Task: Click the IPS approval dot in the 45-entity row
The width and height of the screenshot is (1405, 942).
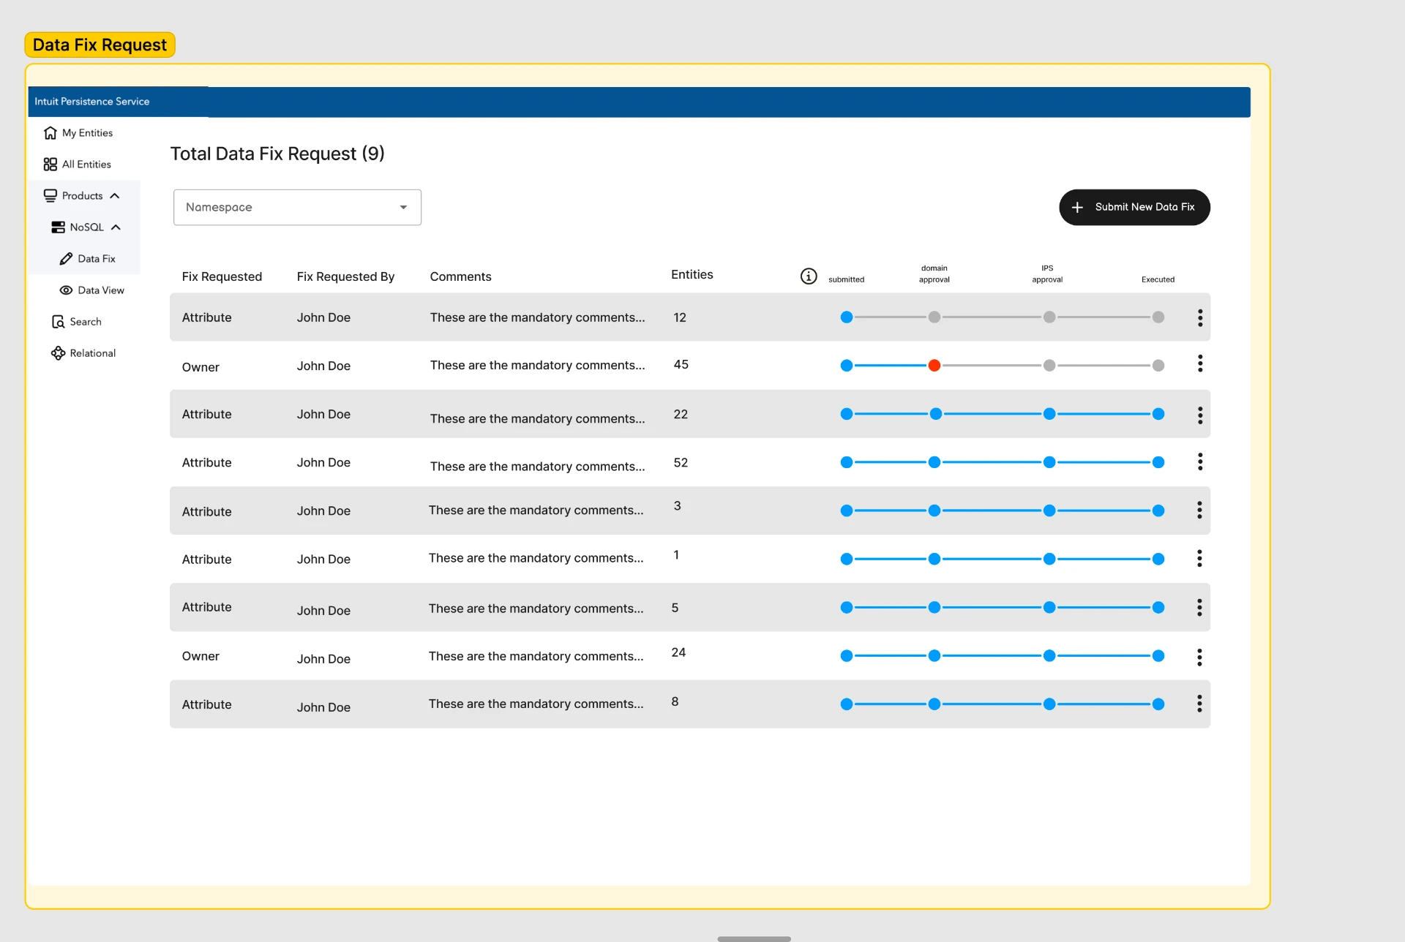Action: point(1049,366)
